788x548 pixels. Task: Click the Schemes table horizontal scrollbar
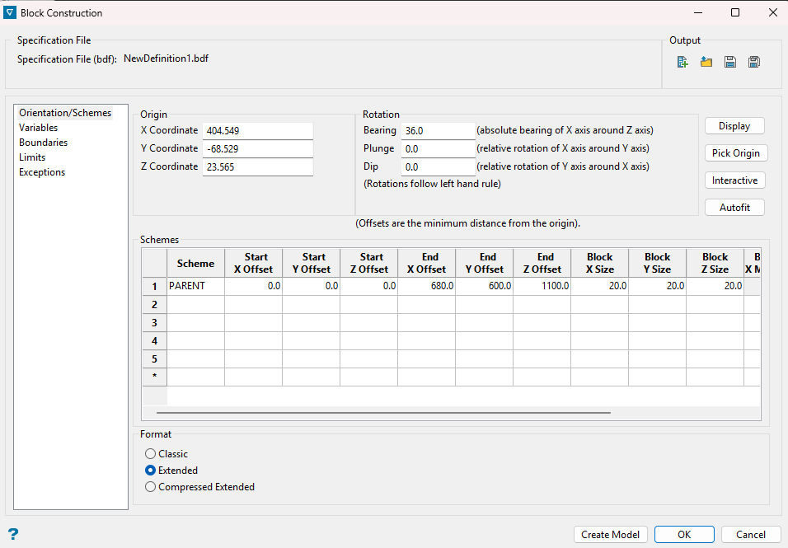coord(383,413)
